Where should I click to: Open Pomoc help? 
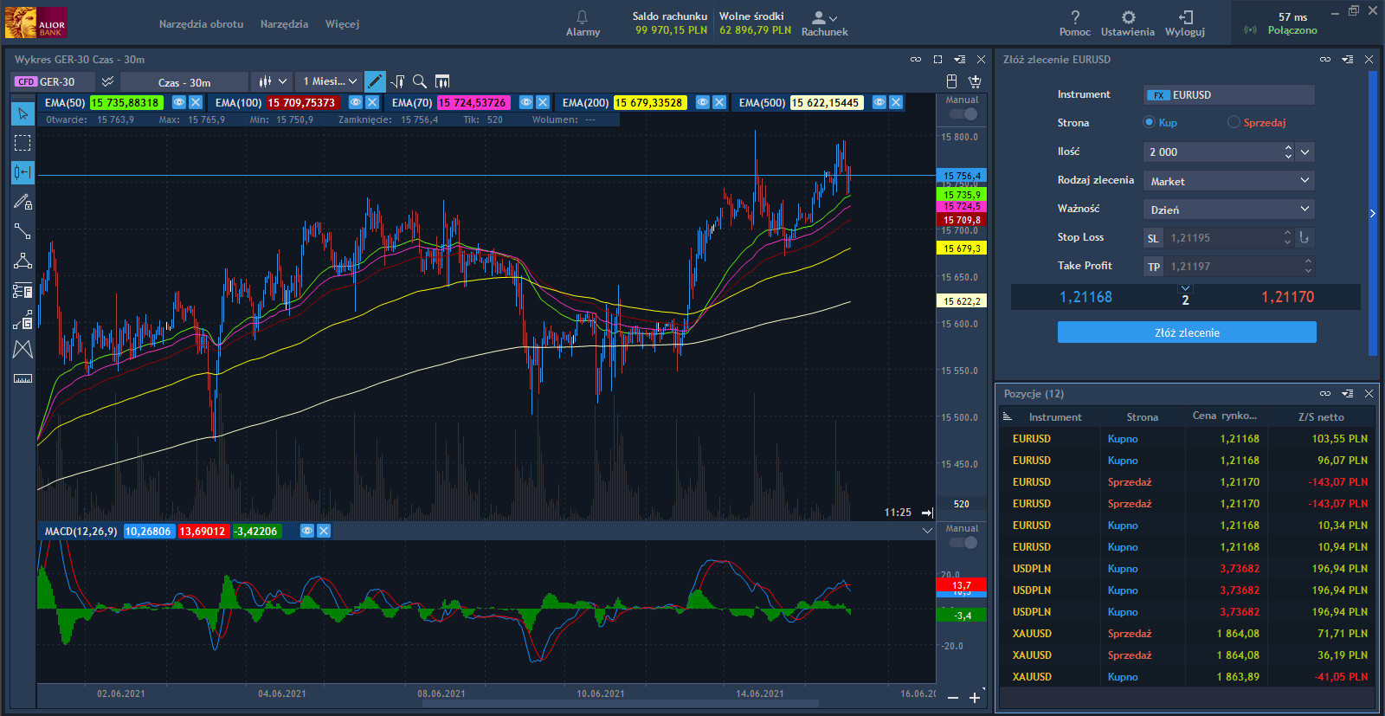tap(1074, 23)
